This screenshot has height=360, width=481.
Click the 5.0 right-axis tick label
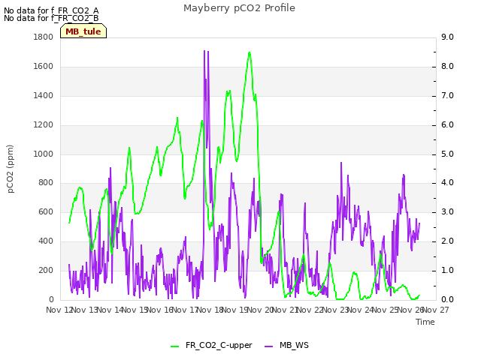[447, 154]
